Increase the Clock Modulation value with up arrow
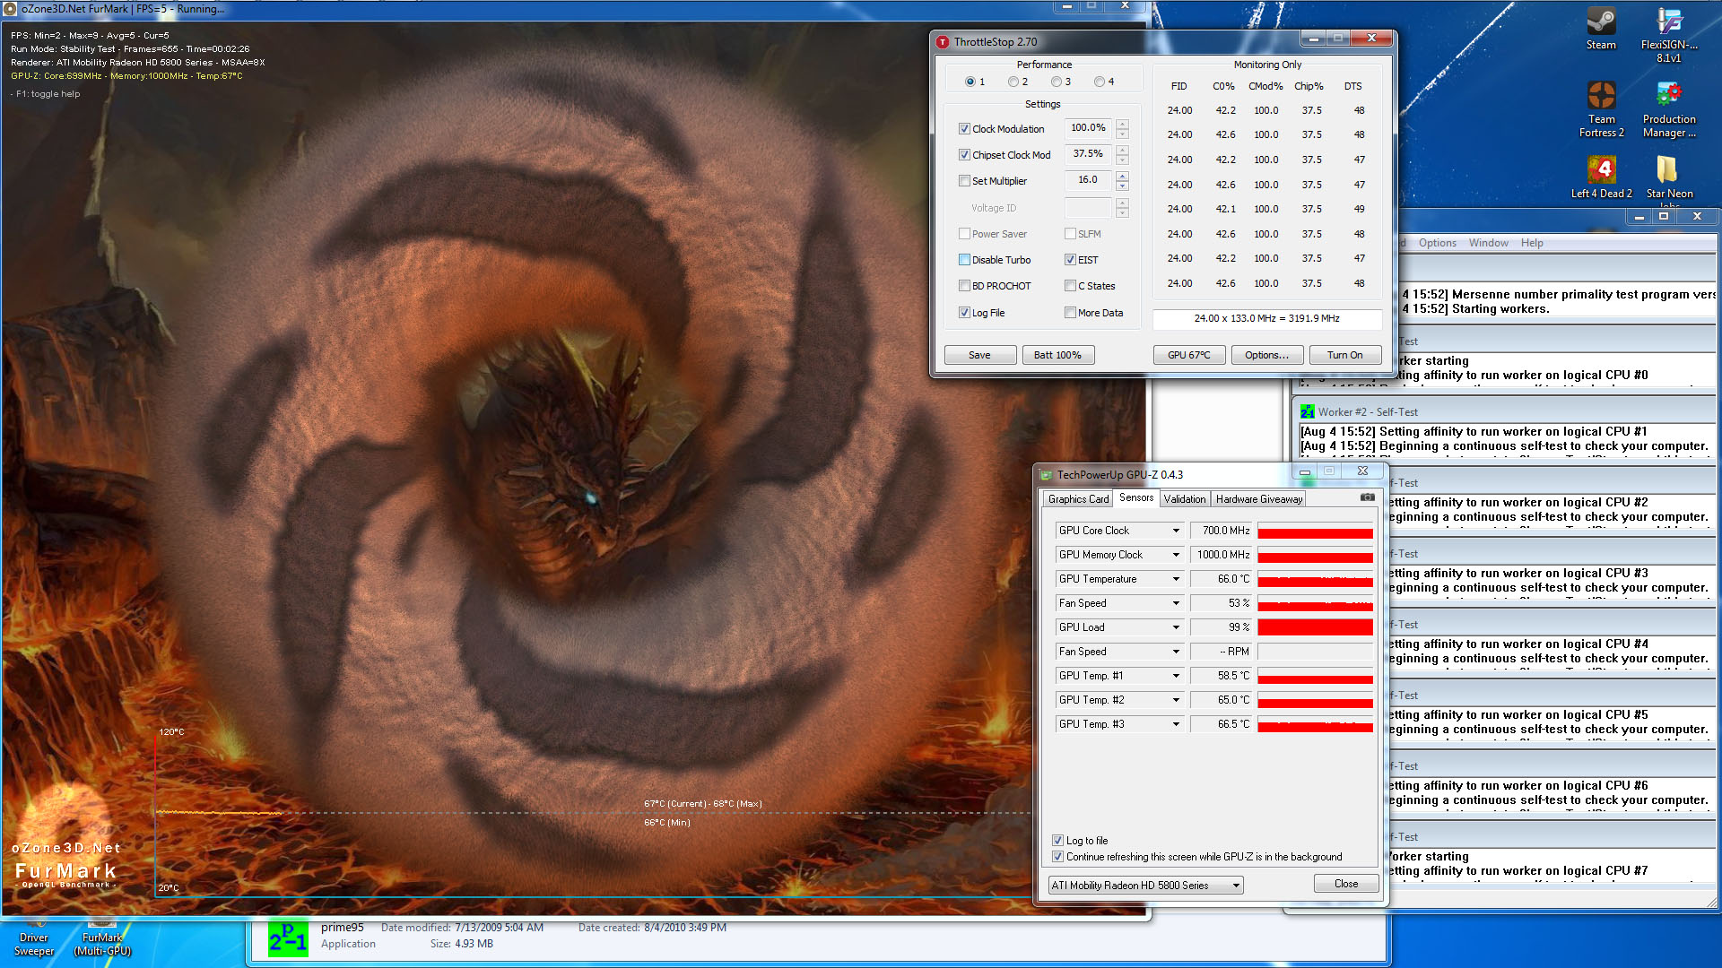 [1122, 124]
